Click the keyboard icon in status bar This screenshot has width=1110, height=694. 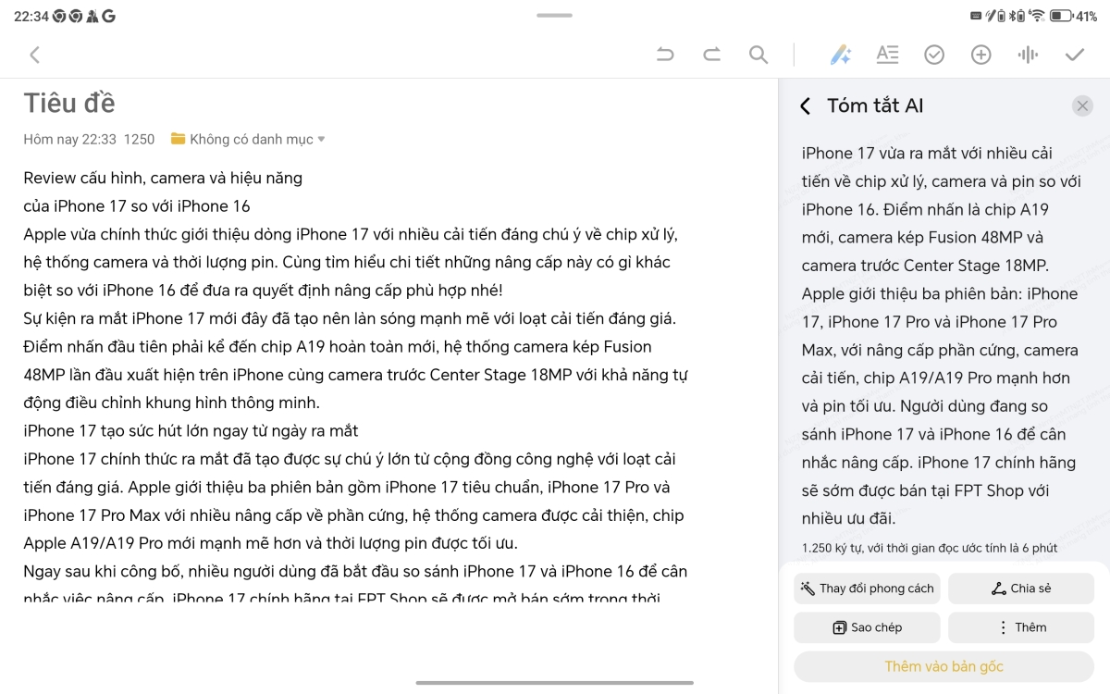click(x=977, y=16)
